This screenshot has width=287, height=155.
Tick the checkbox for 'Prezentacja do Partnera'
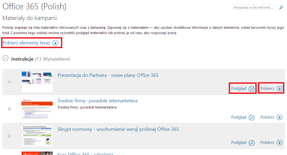pyautogui.click(x=10, y=82)
